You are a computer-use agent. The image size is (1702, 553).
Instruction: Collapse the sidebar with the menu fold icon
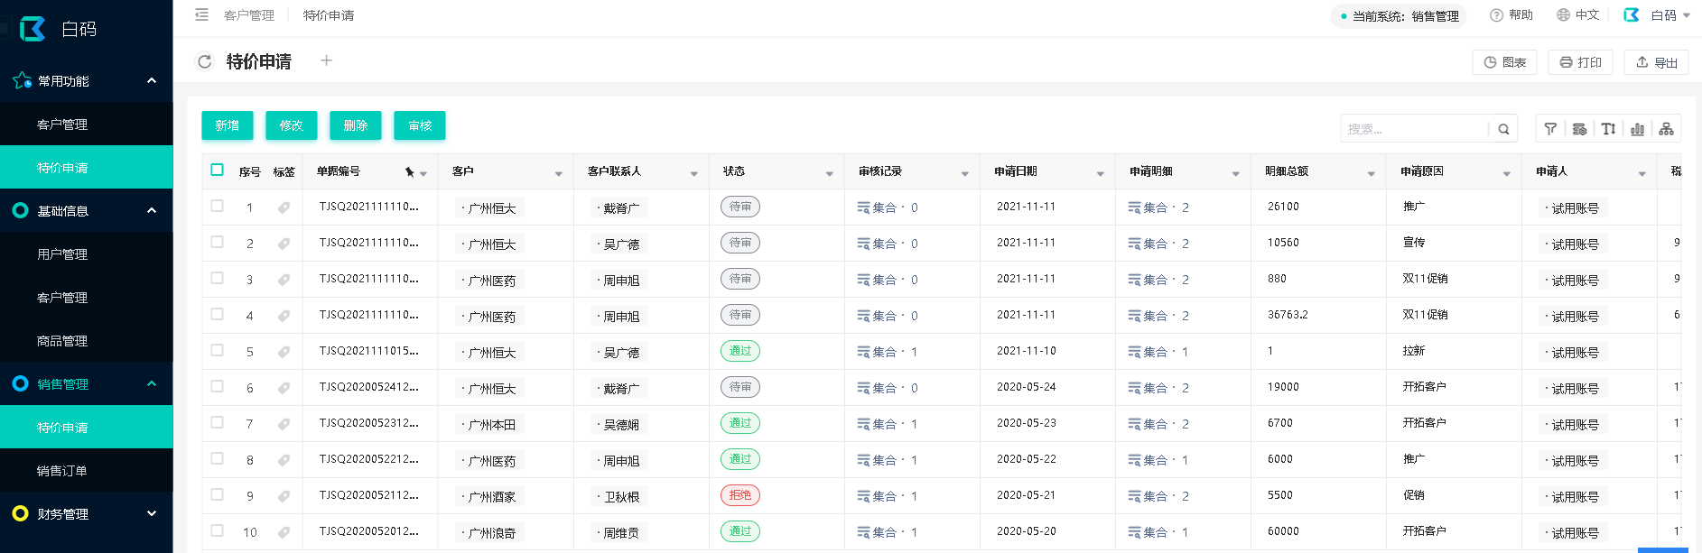tap(201, 14)
